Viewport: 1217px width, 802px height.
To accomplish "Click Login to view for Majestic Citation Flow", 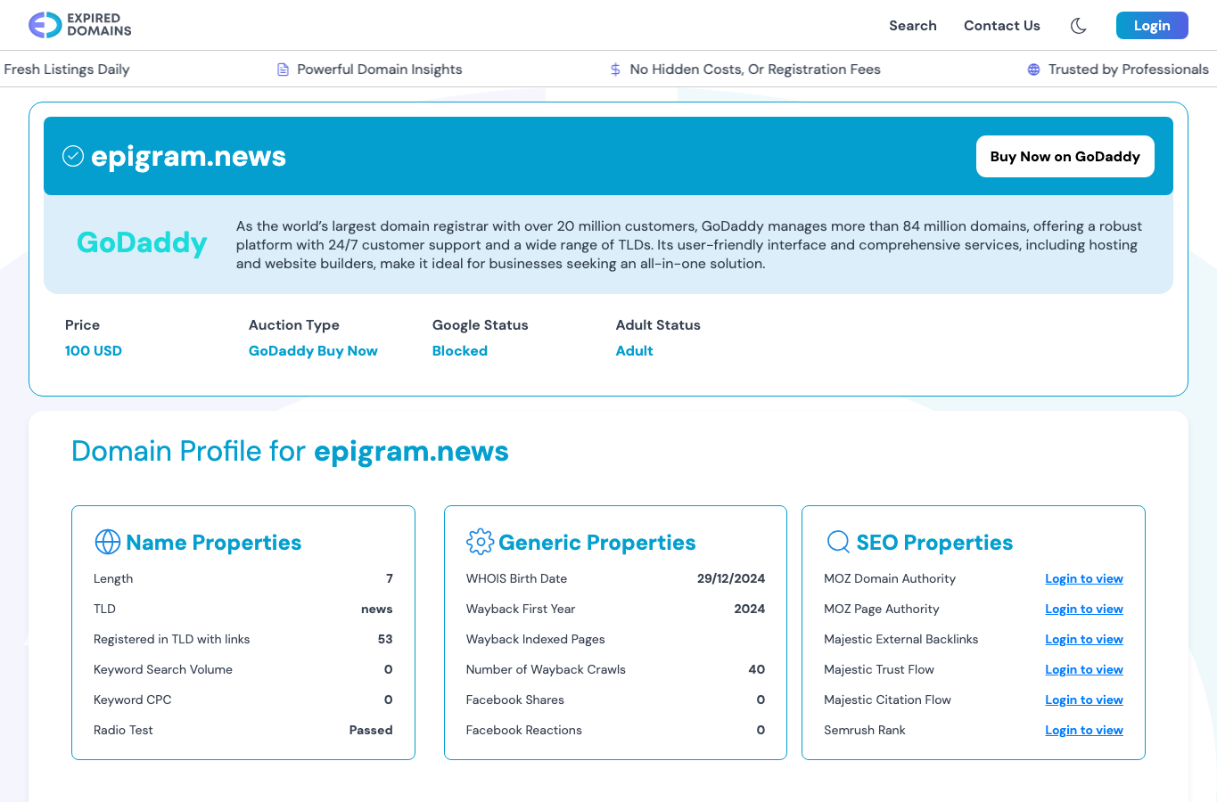I will tap(1084, 700).
